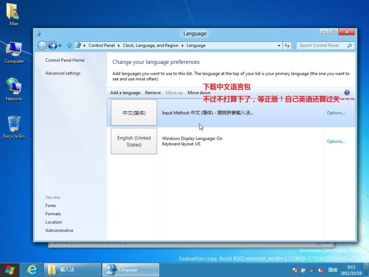Click Move down in the language toolbar
The image size is (369, 277).
[199, 93]
